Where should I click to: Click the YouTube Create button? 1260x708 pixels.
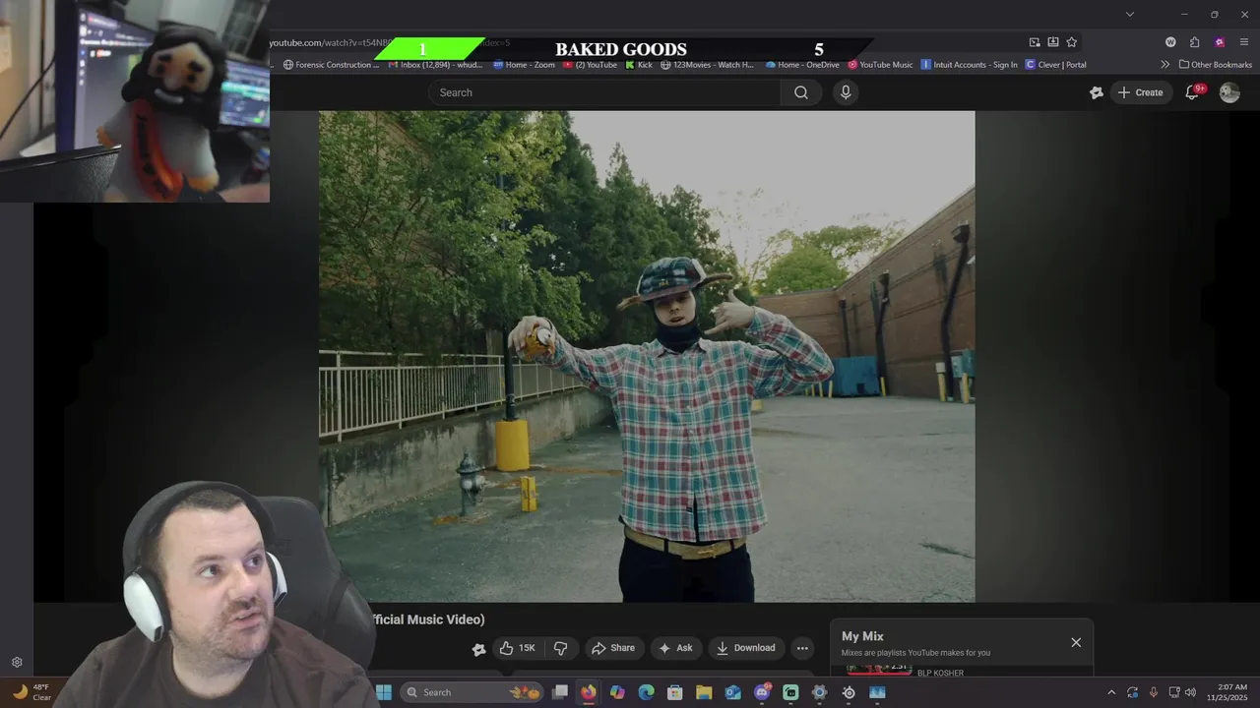pyautogui.click(x=1141, y=92)
